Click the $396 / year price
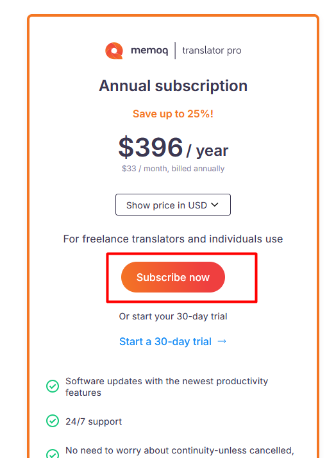 tap(173, 148)
